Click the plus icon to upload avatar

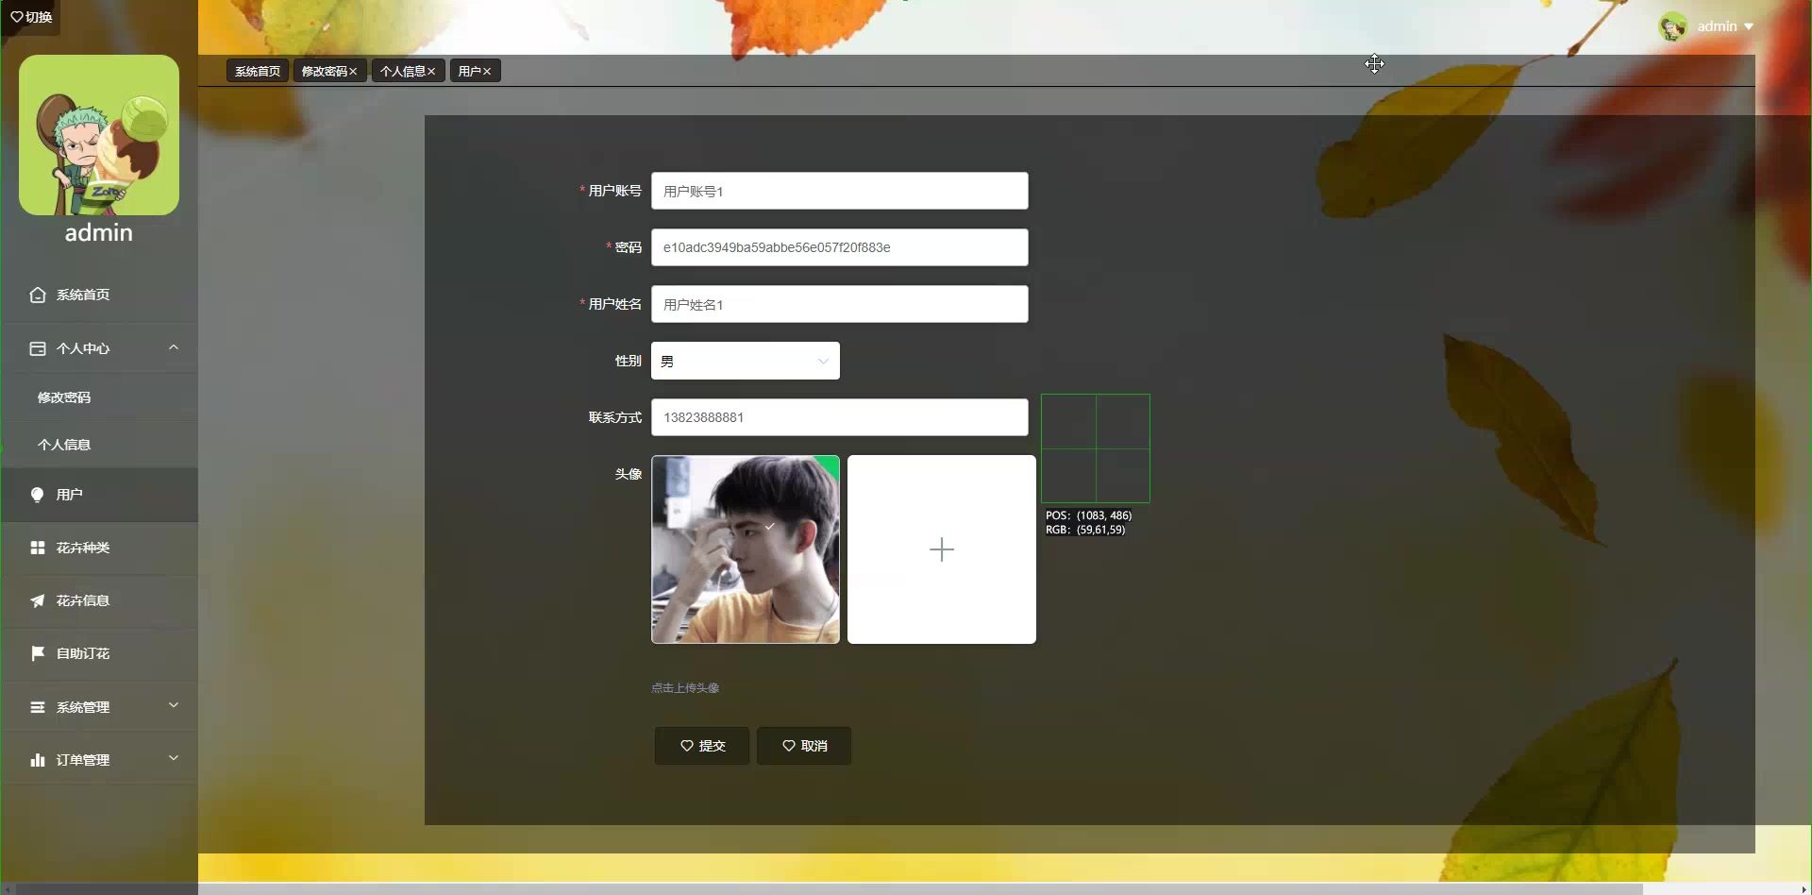pos(941,549)
